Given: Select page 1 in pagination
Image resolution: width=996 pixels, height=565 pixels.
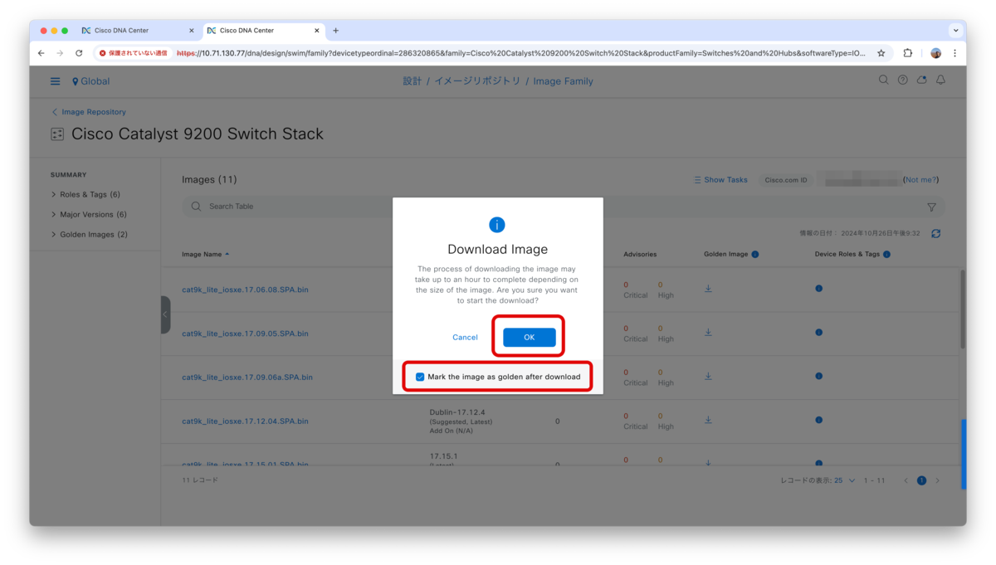Looking at the screenshot, I should (x=921, y=480).
